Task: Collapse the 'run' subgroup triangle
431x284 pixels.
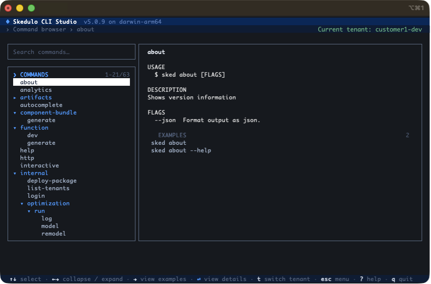Action: pyautogui.click(x=29, y=211)
